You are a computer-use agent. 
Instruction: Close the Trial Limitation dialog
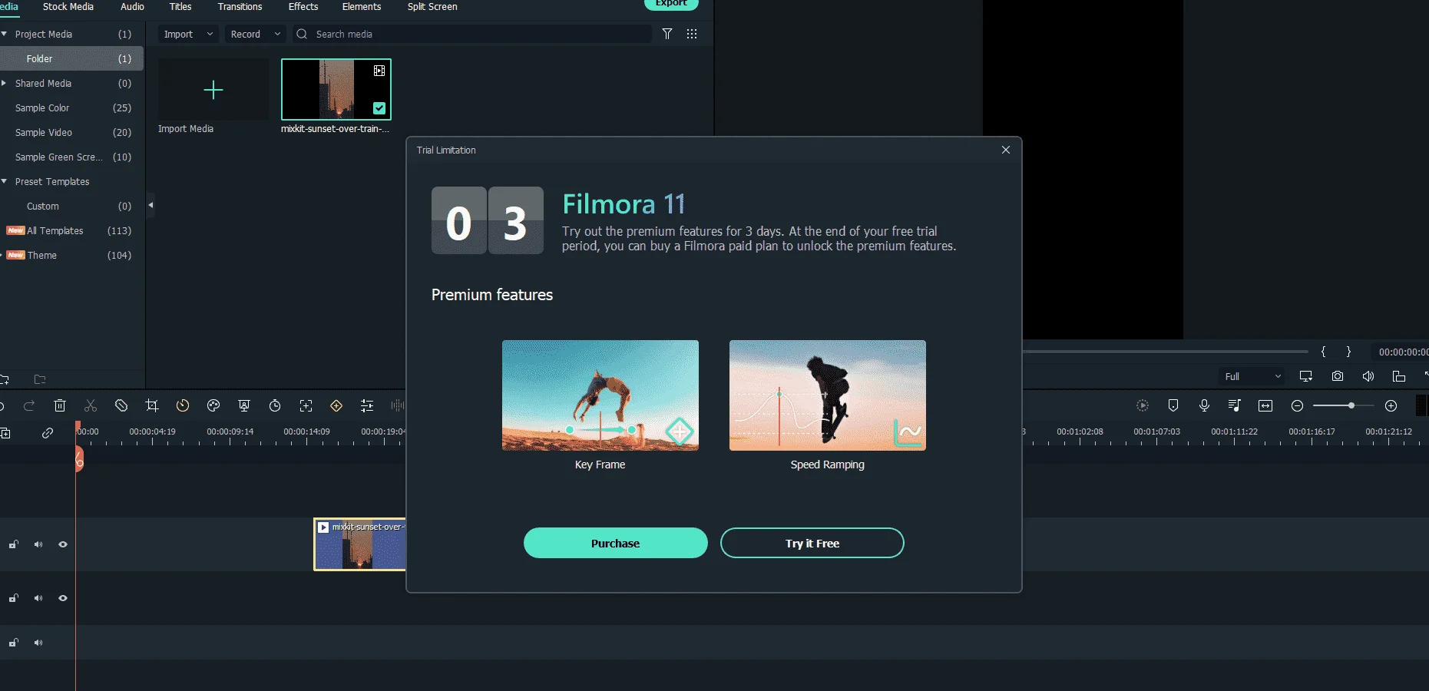pyautogui.click(x=1006, y=150)
